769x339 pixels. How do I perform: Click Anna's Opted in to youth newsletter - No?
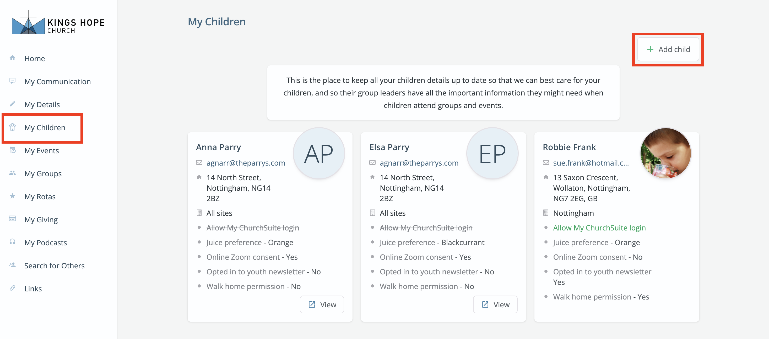(264, 271)
